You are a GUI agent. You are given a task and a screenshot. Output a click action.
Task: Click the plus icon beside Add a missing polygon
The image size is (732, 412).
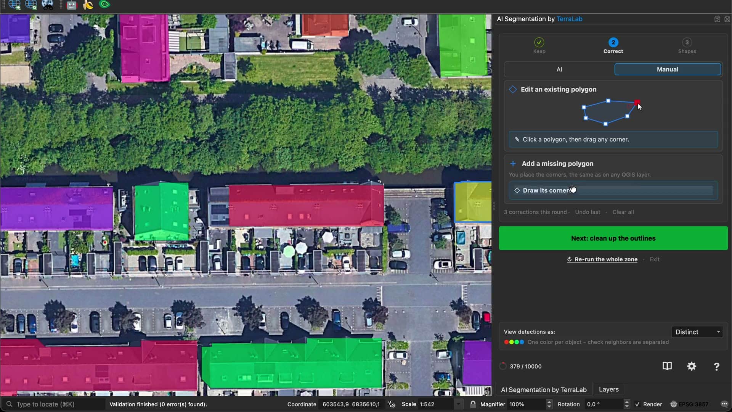(x=513, y=164)
